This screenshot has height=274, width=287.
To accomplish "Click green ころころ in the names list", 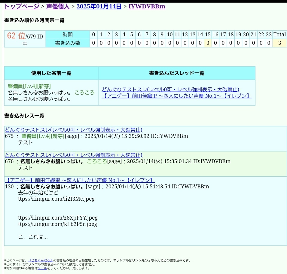I will pos(84,93).
